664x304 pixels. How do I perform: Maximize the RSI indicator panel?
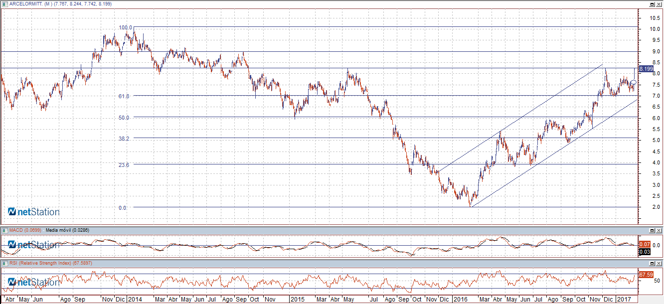pyautogui.click(x=651, y=263)
